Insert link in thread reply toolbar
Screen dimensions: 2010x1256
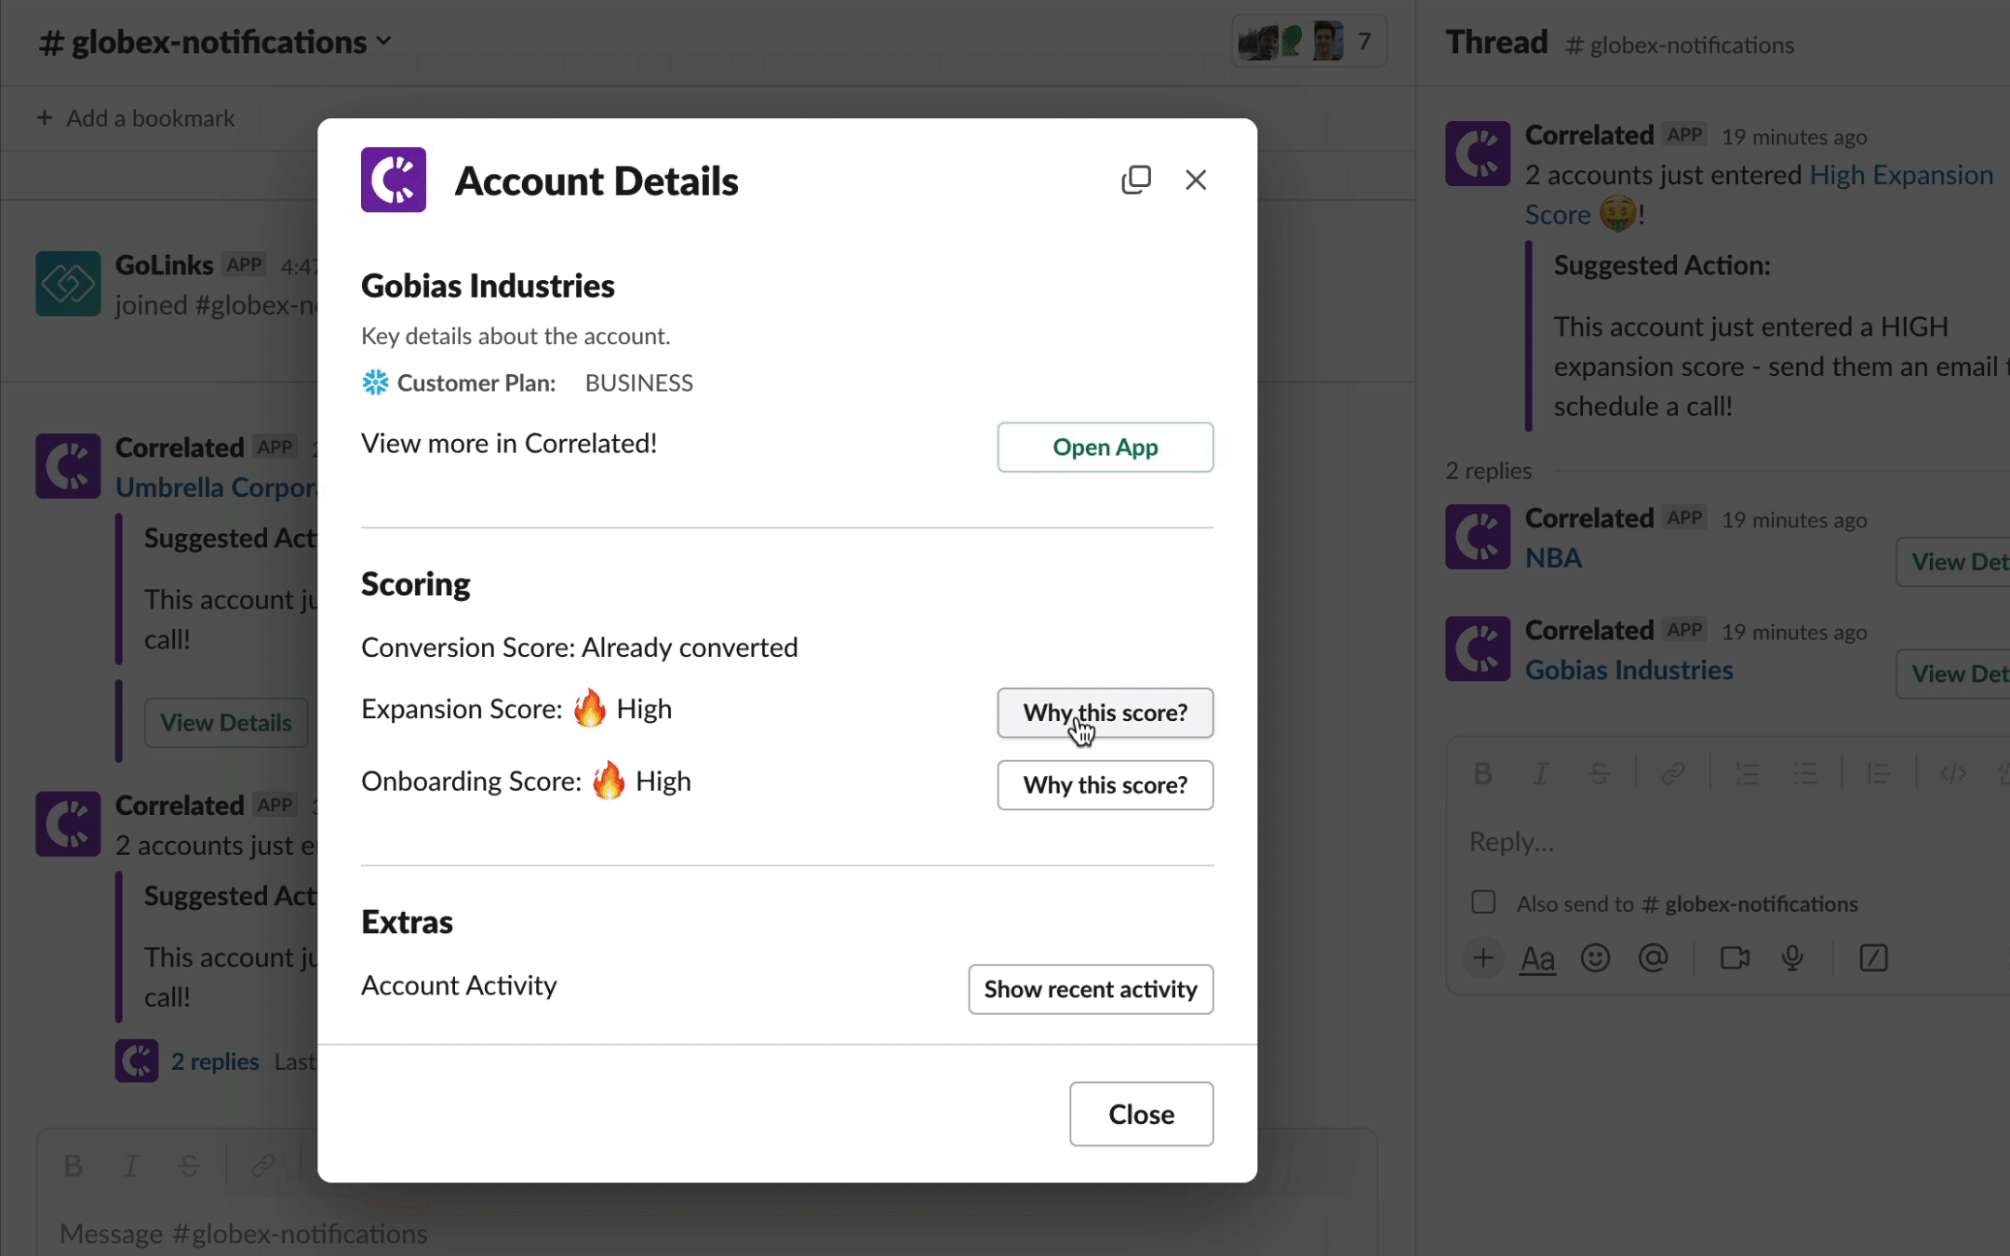pyautogui.click(x=1672, y=773)
